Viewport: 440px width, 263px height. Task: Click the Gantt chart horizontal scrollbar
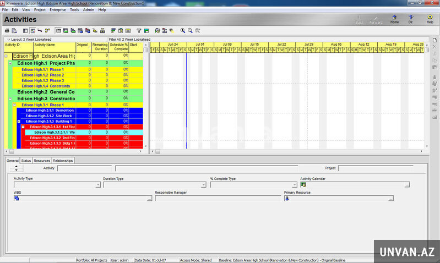click(x=286, y=151)
